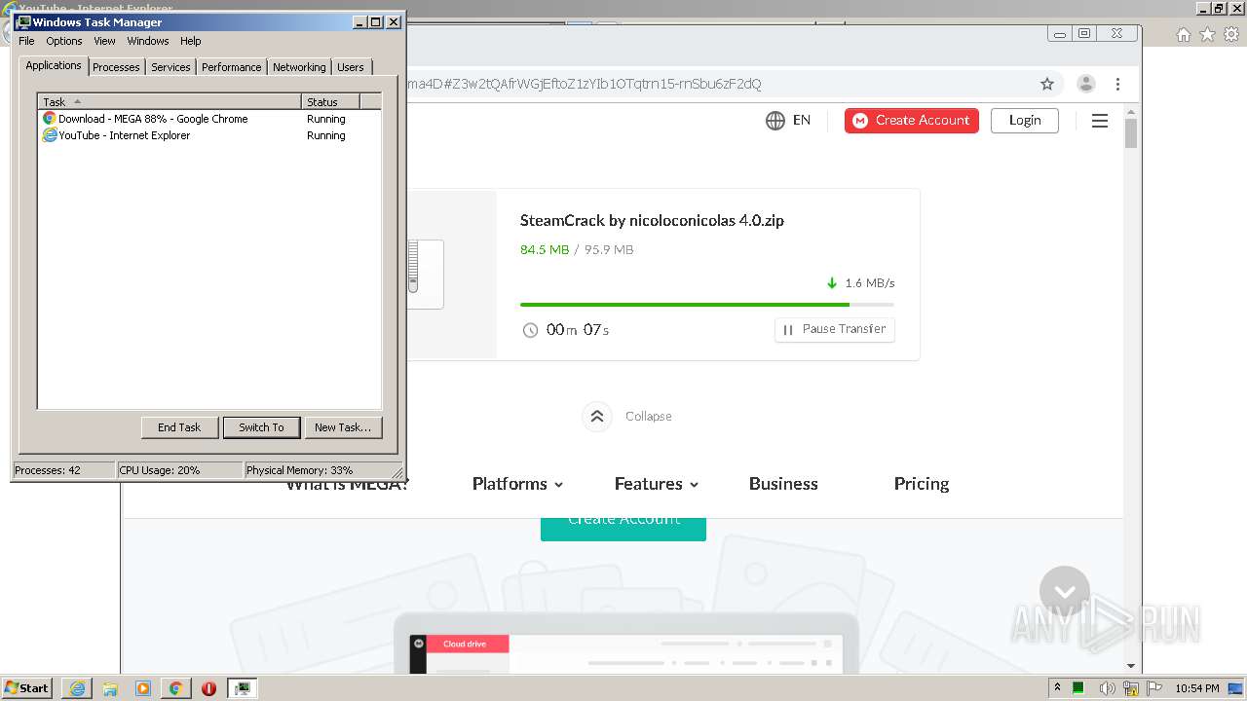This screenshot has width=1247, height=701.
Task: Click the Chrome page vertical scrollbar thumb
Action: pos(1131,132)
